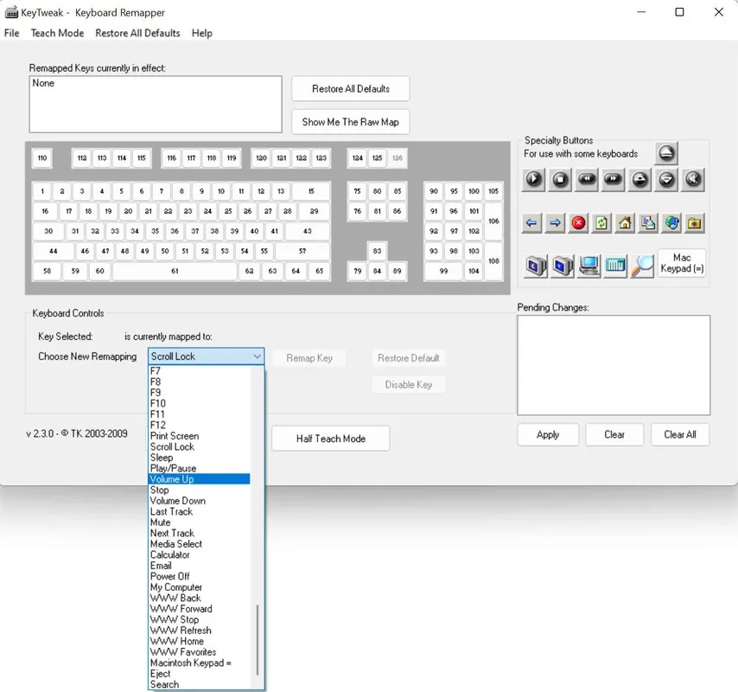Image resolution: width=738 pixels, height=692 pixels.
Task: Select F12 in the dropdown list
Action: pyautogui.click(x=199, y=425)
